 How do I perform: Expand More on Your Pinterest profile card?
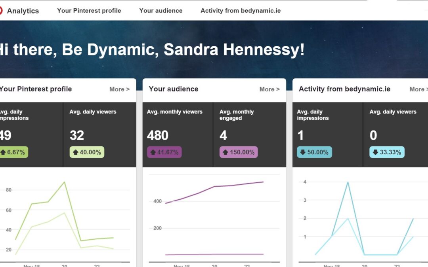click(120, 89)
